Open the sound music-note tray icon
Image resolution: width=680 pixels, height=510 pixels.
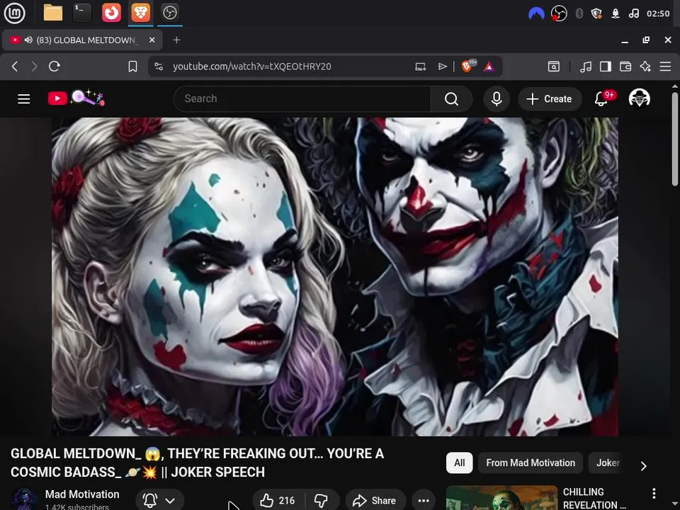tap(633, 13)
